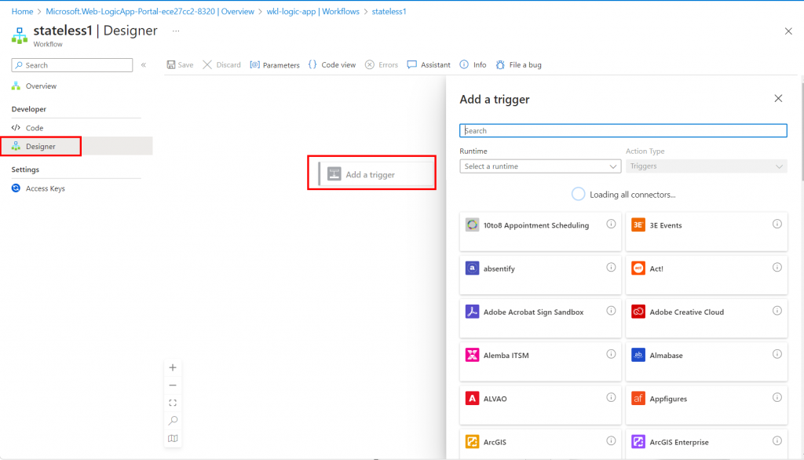This screenshot has height=460, width=804.
Task: Show info for Appfigures
Action: click(x=777, y=397)
